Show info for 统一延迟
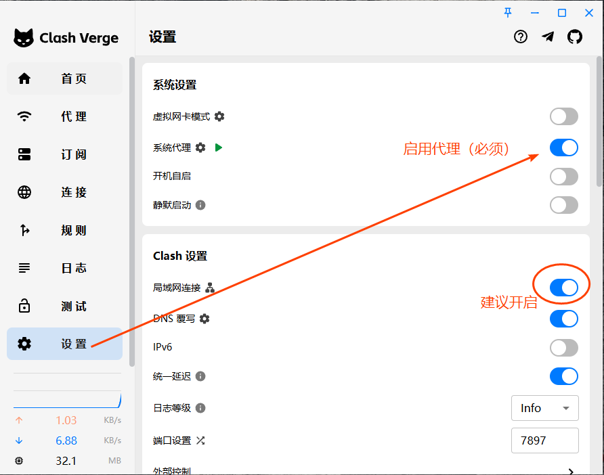This screenshot has width=604, height=475. pos(200,376)
